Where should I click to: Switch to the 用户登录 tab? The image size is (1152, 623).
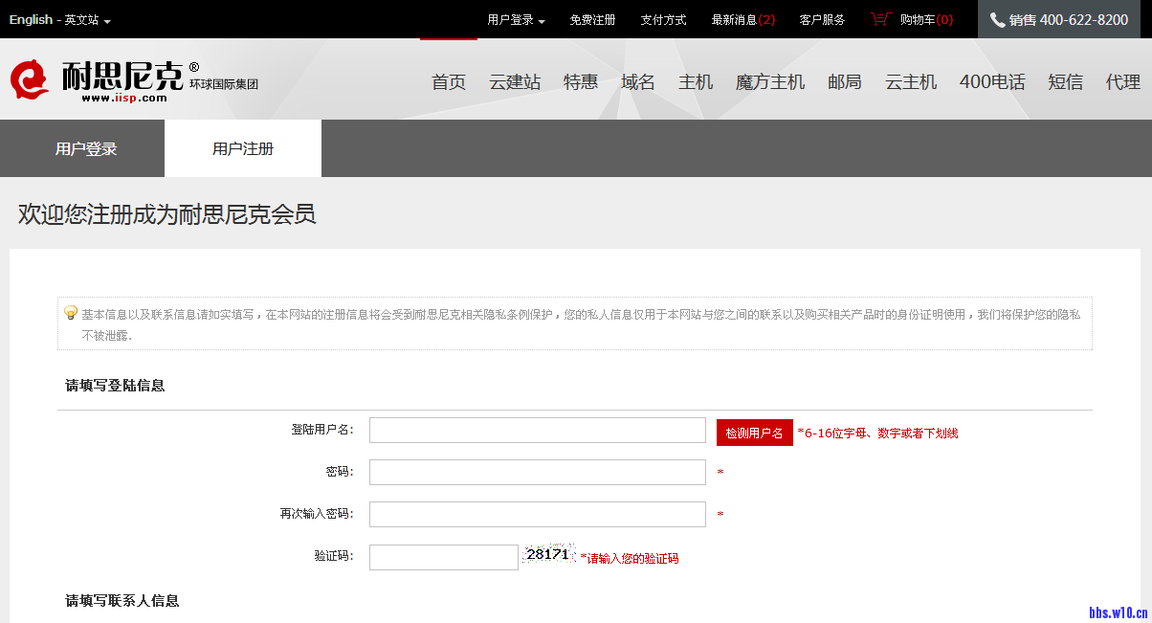[86, 148]
